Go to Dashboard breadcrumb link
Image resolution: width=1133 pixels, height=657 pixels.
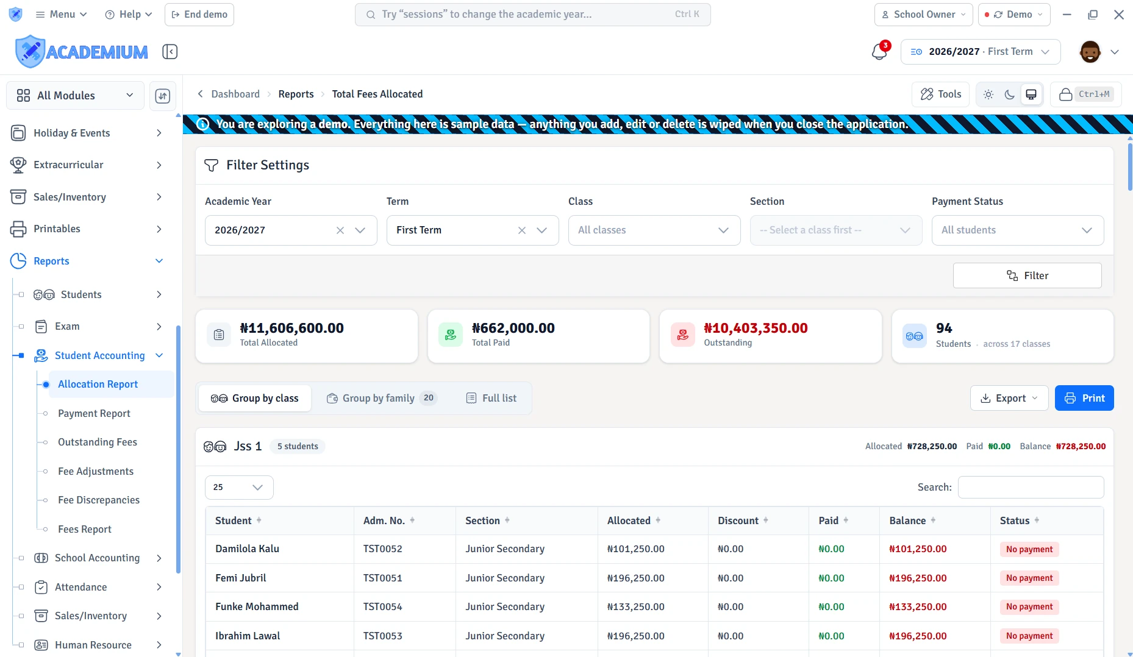tap(235, 94)
